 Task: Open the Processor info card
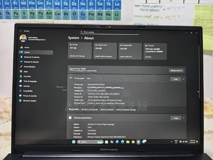pos(155,51)
